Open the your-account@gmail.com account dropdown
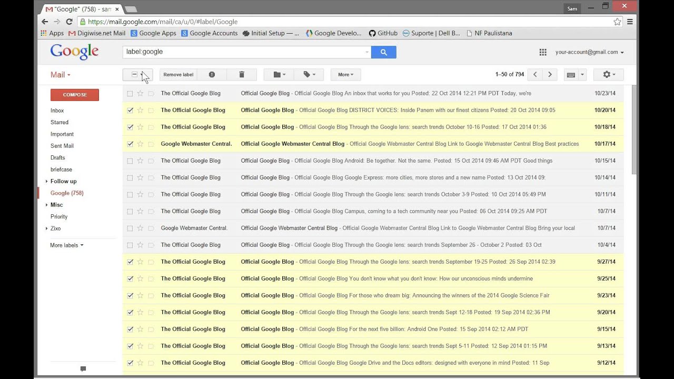The width and height of the screenshot is (674, 379). click(589, 52)
